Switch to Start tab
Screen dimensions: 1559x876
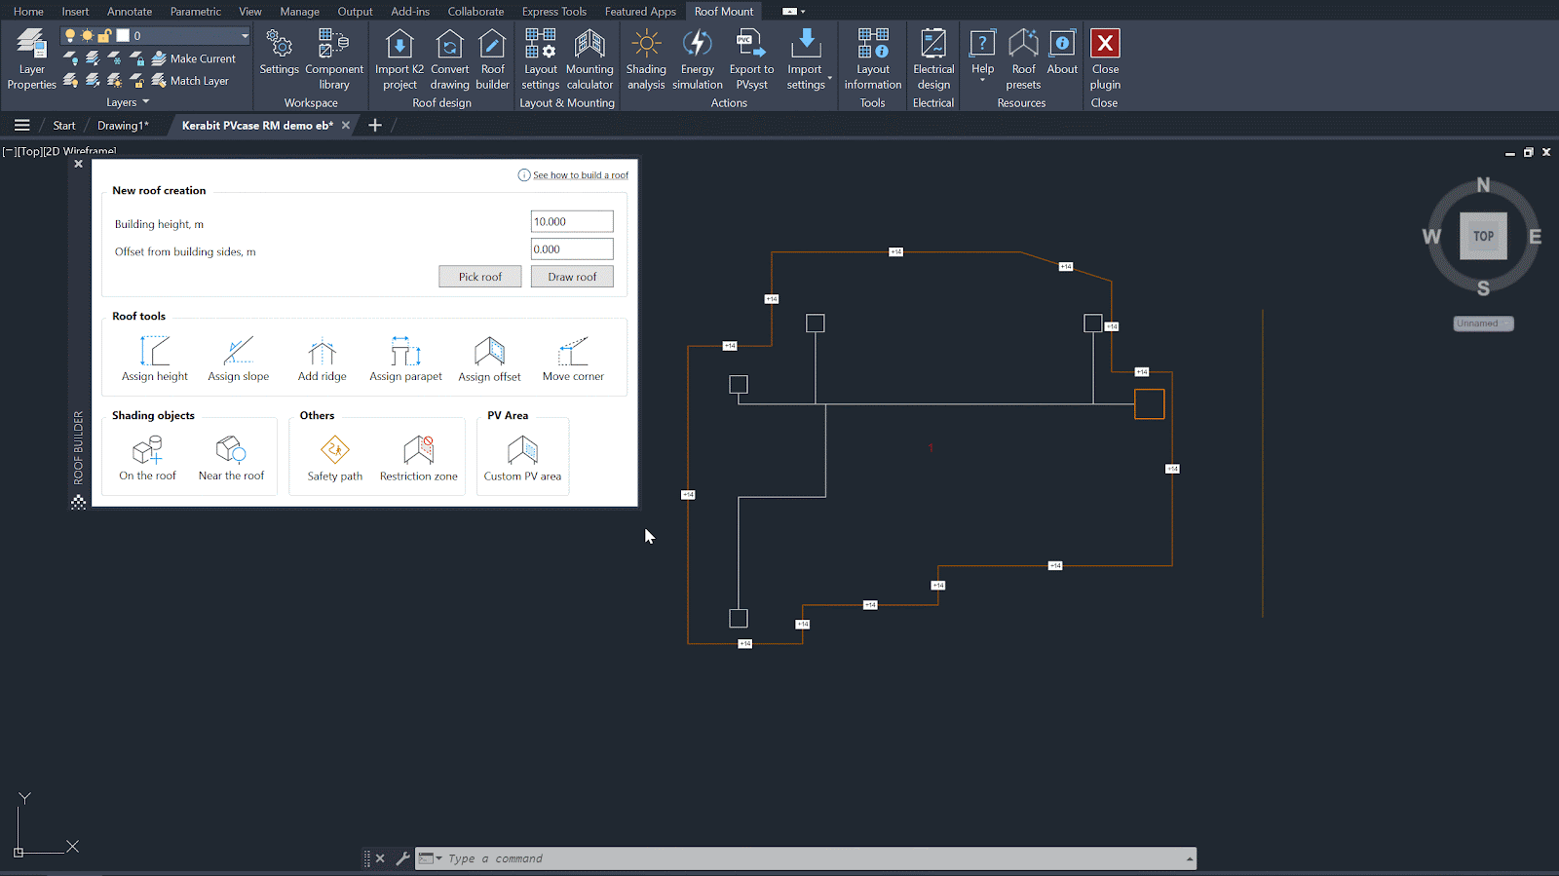[x=64, y=125]
